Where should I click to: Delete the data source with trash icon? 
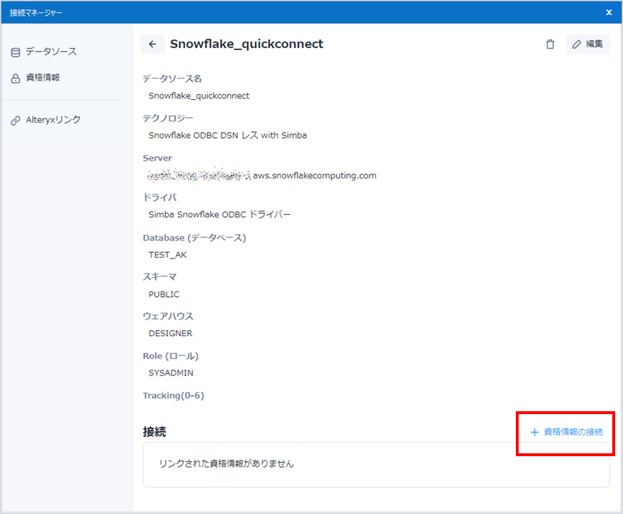[x=550, y=44]
